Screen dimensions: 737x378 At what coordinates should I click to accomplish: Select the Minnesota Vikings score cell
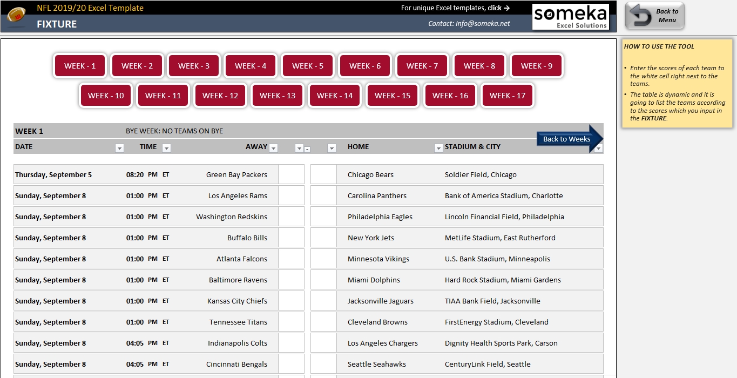pos(323,259)
